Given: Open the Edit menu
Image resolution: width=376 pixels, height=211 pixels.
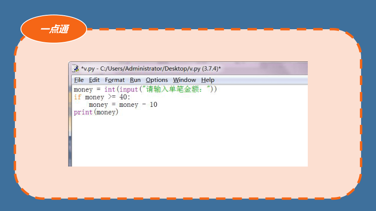Looking at the screenshot, I should click(x=94, y=80).
